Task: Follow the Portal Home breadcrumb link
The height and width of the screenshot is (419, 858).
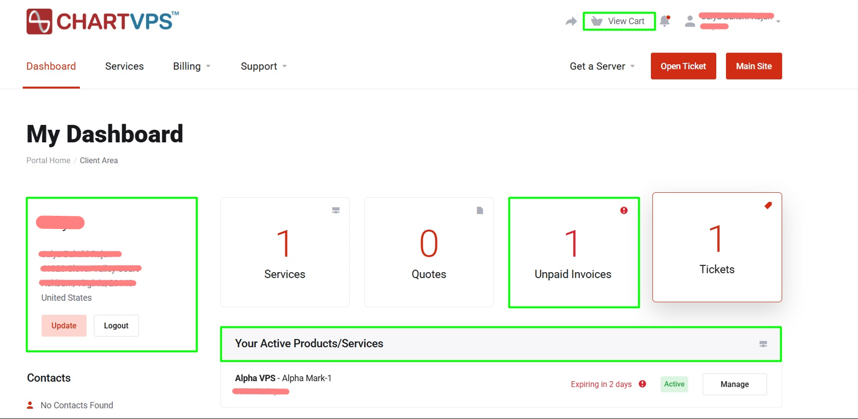Action: pos(48,160)
